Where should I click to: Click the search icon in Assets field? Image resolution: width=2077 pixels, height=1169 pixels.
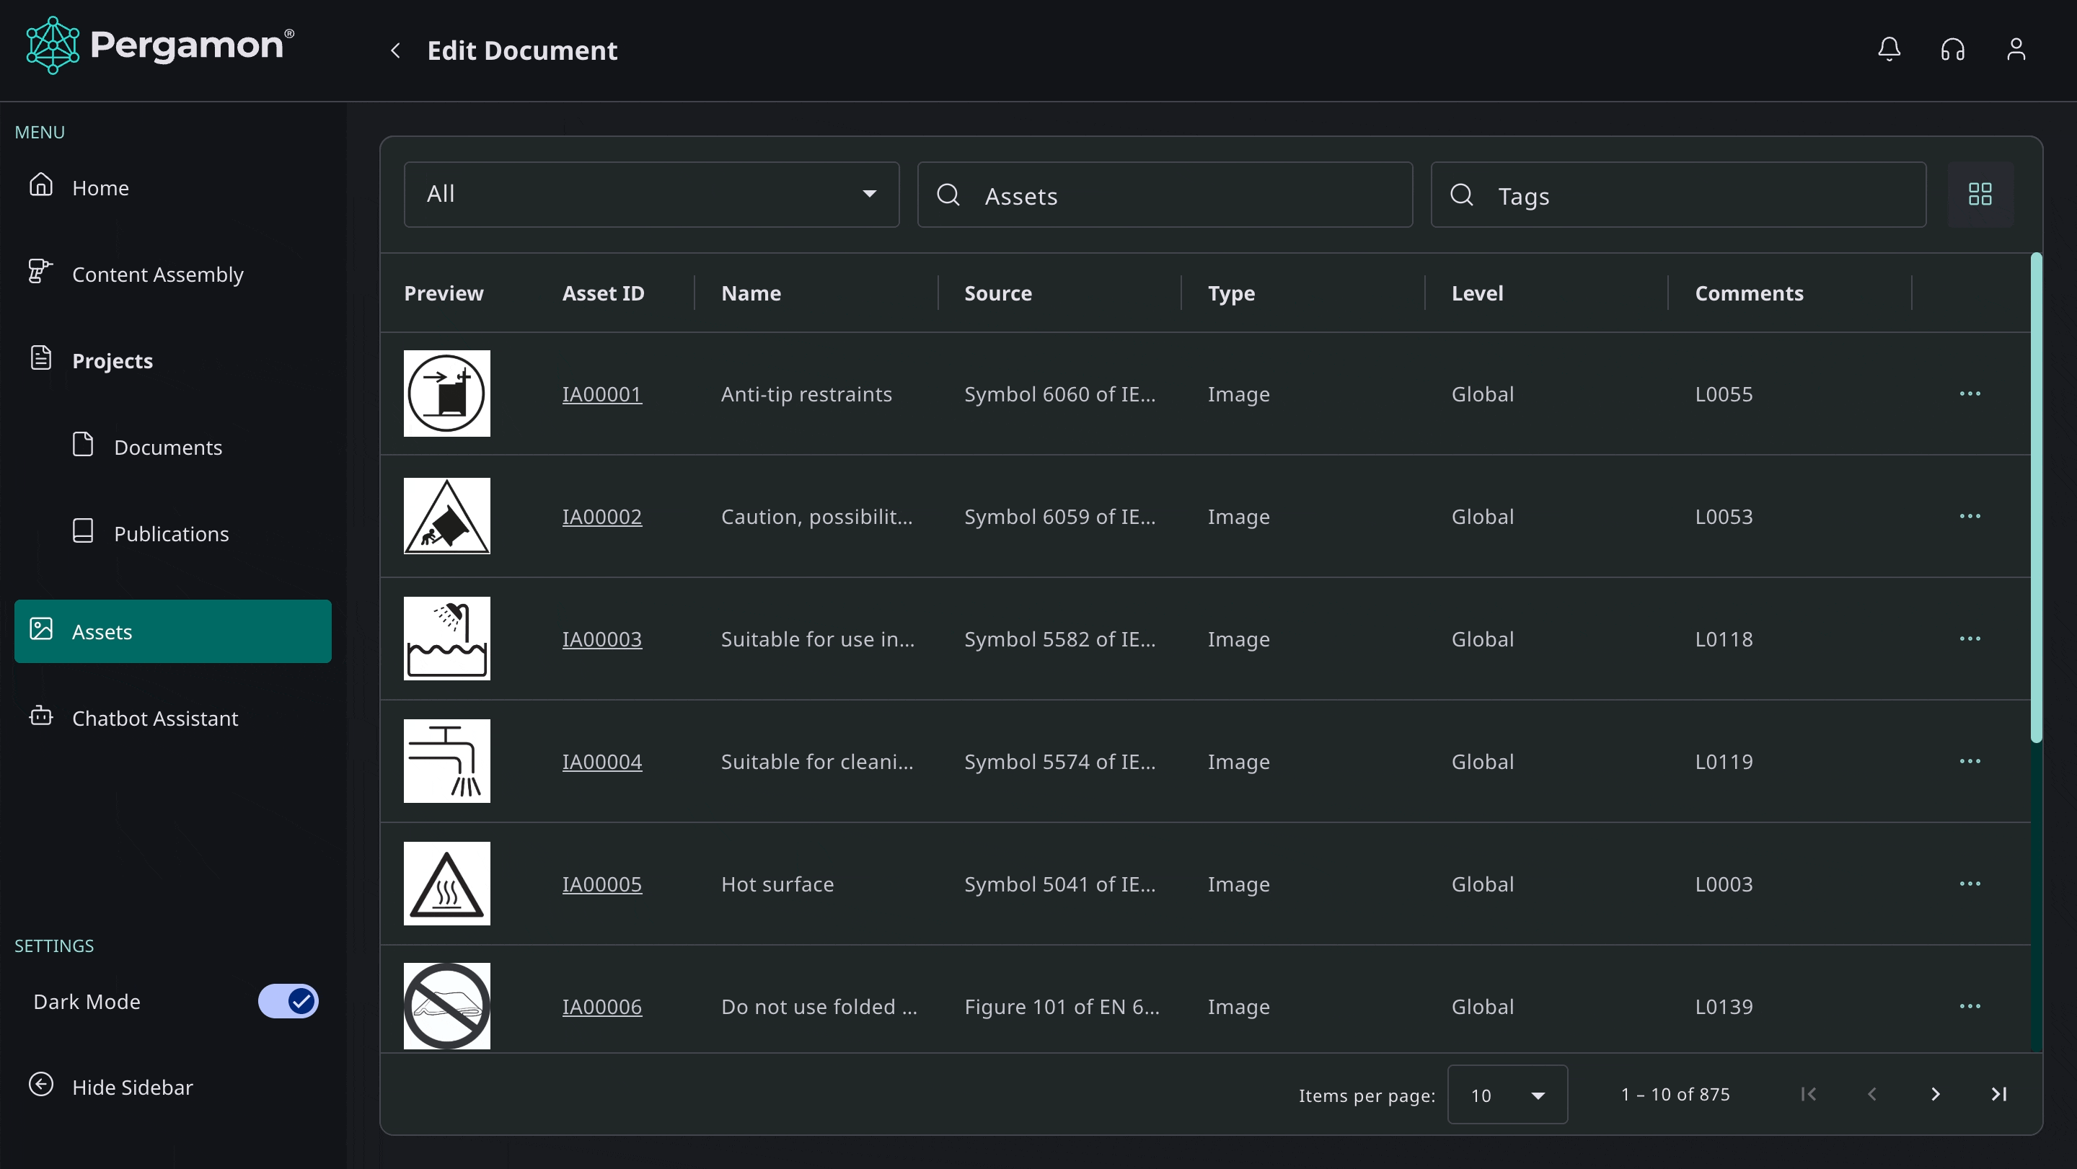tap(948, 194)
